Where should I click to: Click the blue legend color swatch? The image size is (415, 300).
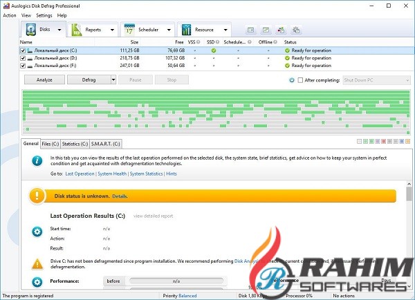[x=401, y=142]
